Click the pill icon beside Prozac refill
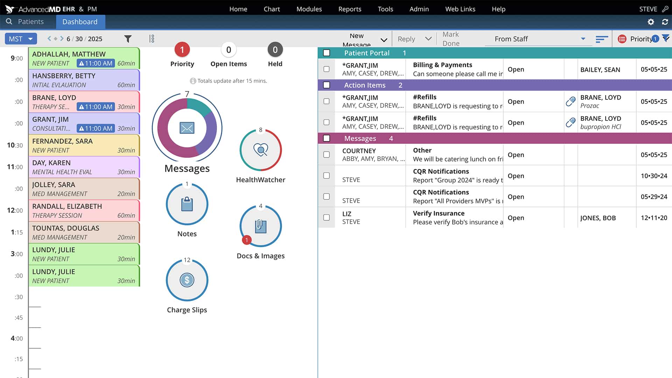 coord(570,101)
